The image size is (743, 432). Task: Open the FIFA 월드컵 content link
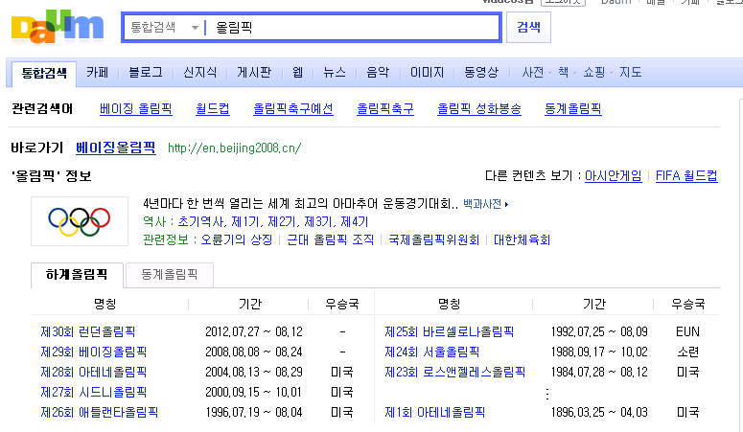pyautogui.click(x=686, y=176)
